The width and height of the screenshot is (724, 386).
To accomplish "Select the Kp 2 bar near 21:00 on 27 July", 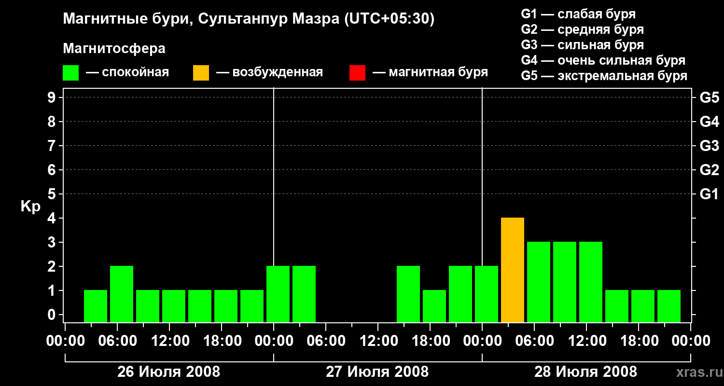I will click(460, 294).
